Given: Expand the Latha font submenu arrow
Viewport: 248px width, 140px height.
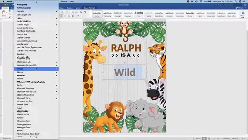Looking at the screenshot, I should (56, 18).
